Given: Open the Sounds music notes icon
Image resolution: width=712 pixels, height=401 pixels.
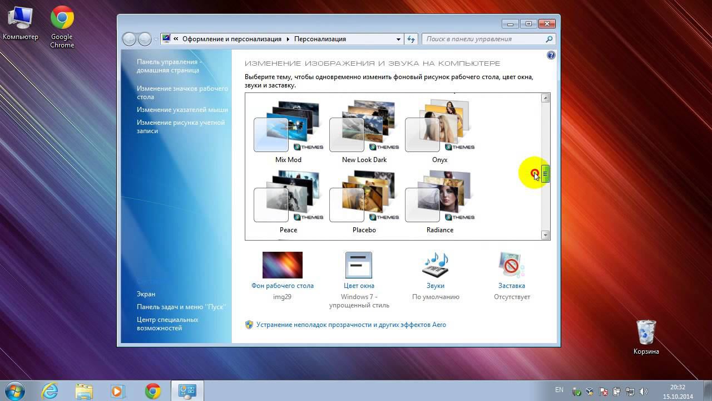Looking at the screenshot, I should click(436, 265).
